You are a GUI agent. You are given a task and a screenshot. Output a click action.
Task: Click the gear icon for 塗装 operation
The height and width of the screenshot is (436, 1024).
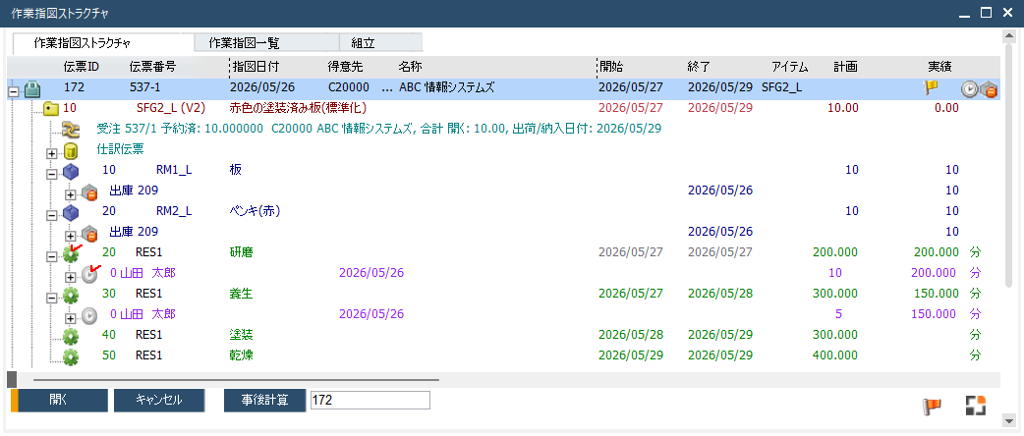point(71,336)
